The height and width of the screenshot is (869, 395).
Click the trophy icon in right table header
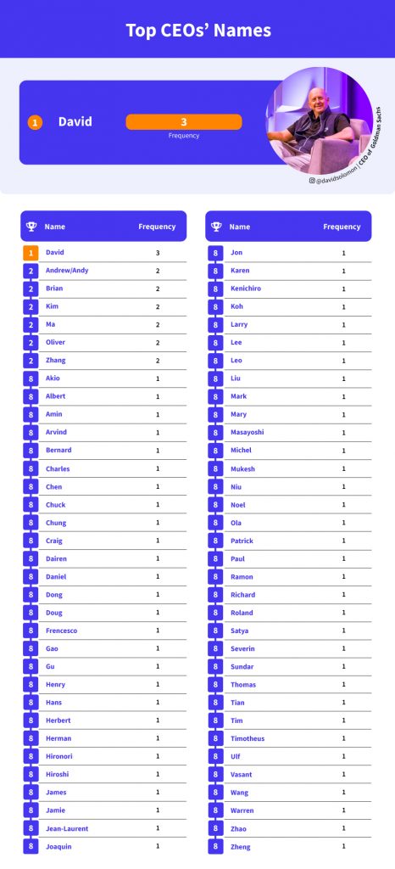pos(216,226)
